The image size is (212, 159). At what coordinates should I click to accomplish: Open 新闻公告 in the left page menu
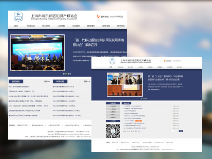pyautogui.click(x=31, y=26)
